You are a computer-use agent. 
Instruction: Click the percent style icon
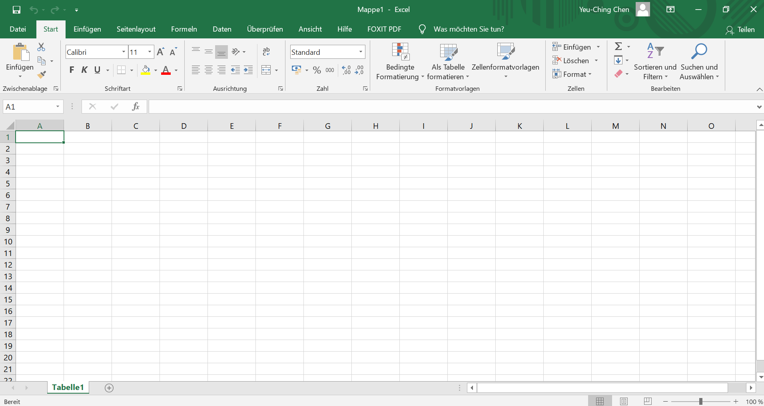pyautogui.click(x=317, y=70)
